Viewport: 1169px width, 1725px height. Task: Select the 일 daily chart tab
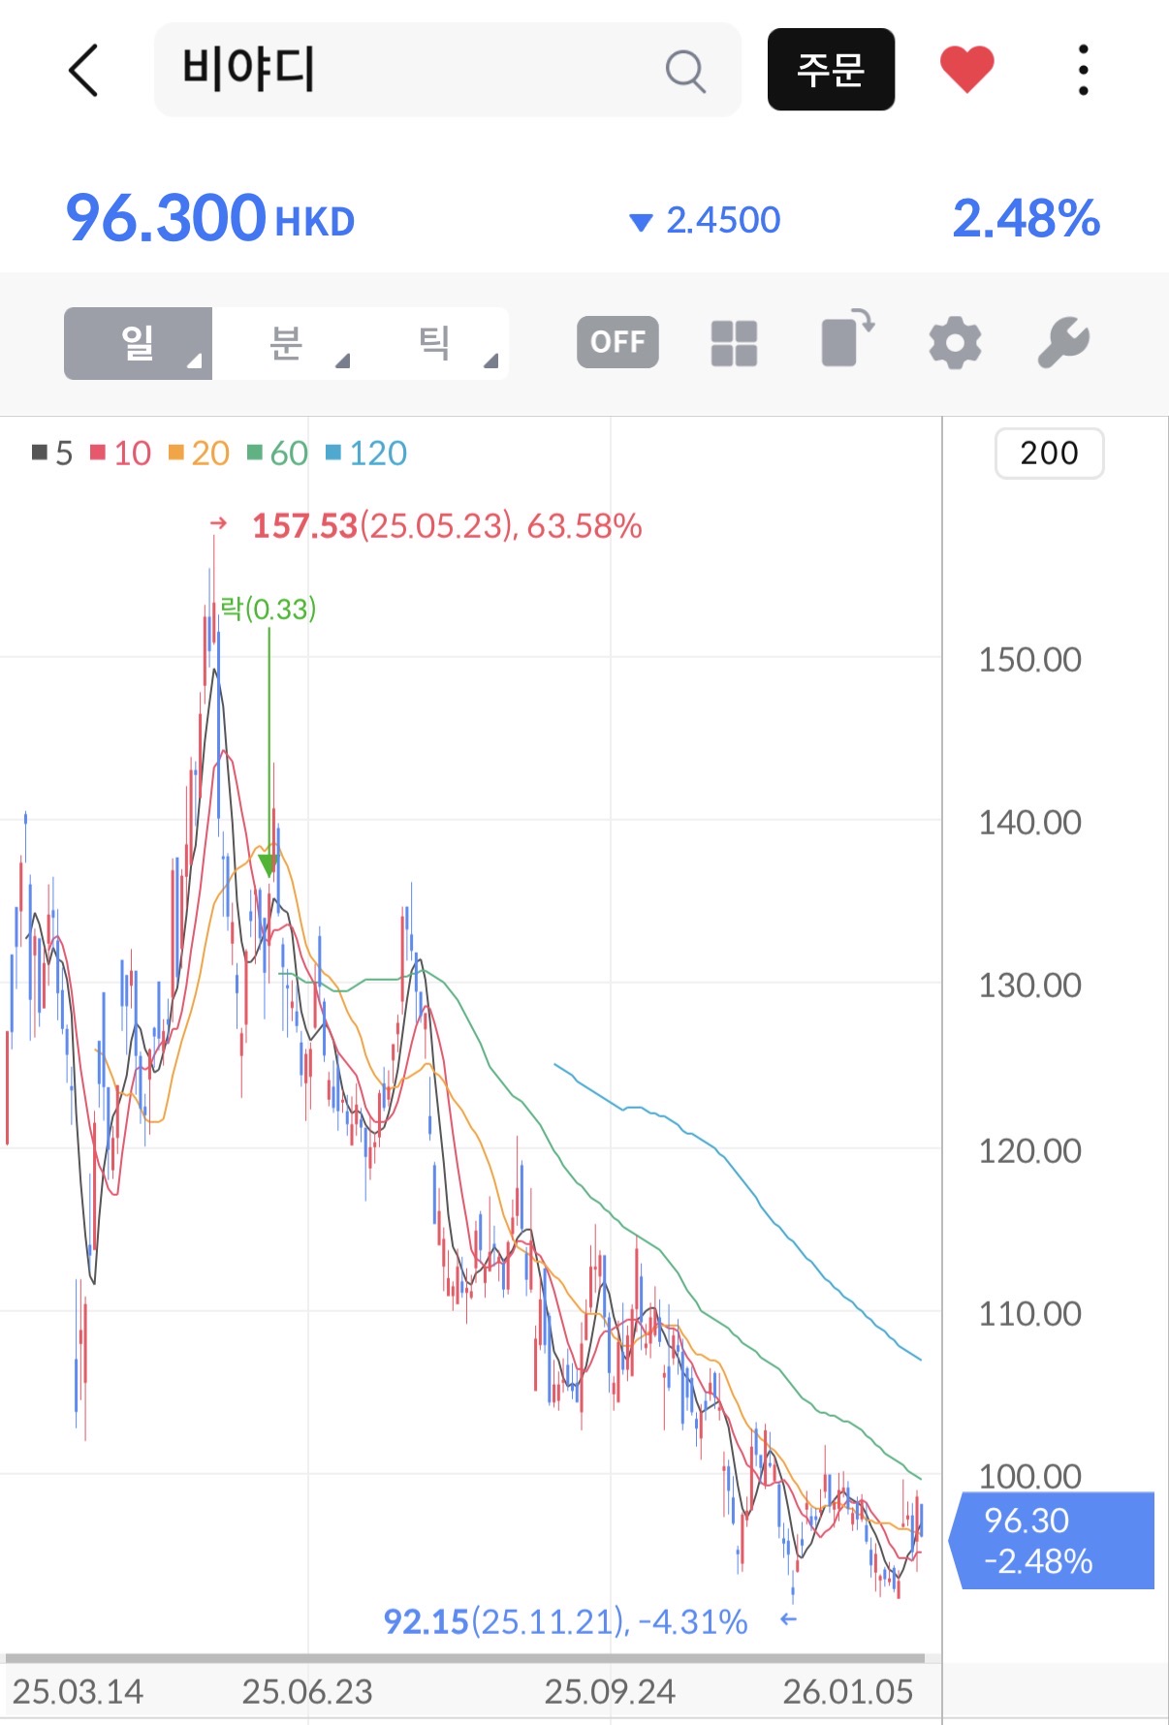[137, 343]
